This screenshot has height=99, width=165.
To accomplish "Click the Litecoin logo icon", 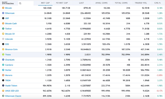I will click(3, 39).
